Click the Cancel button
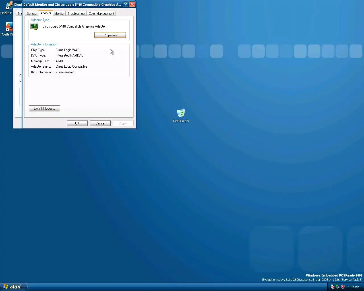The height and width of the screenshot is (291, 364). [x=100, y=123]
